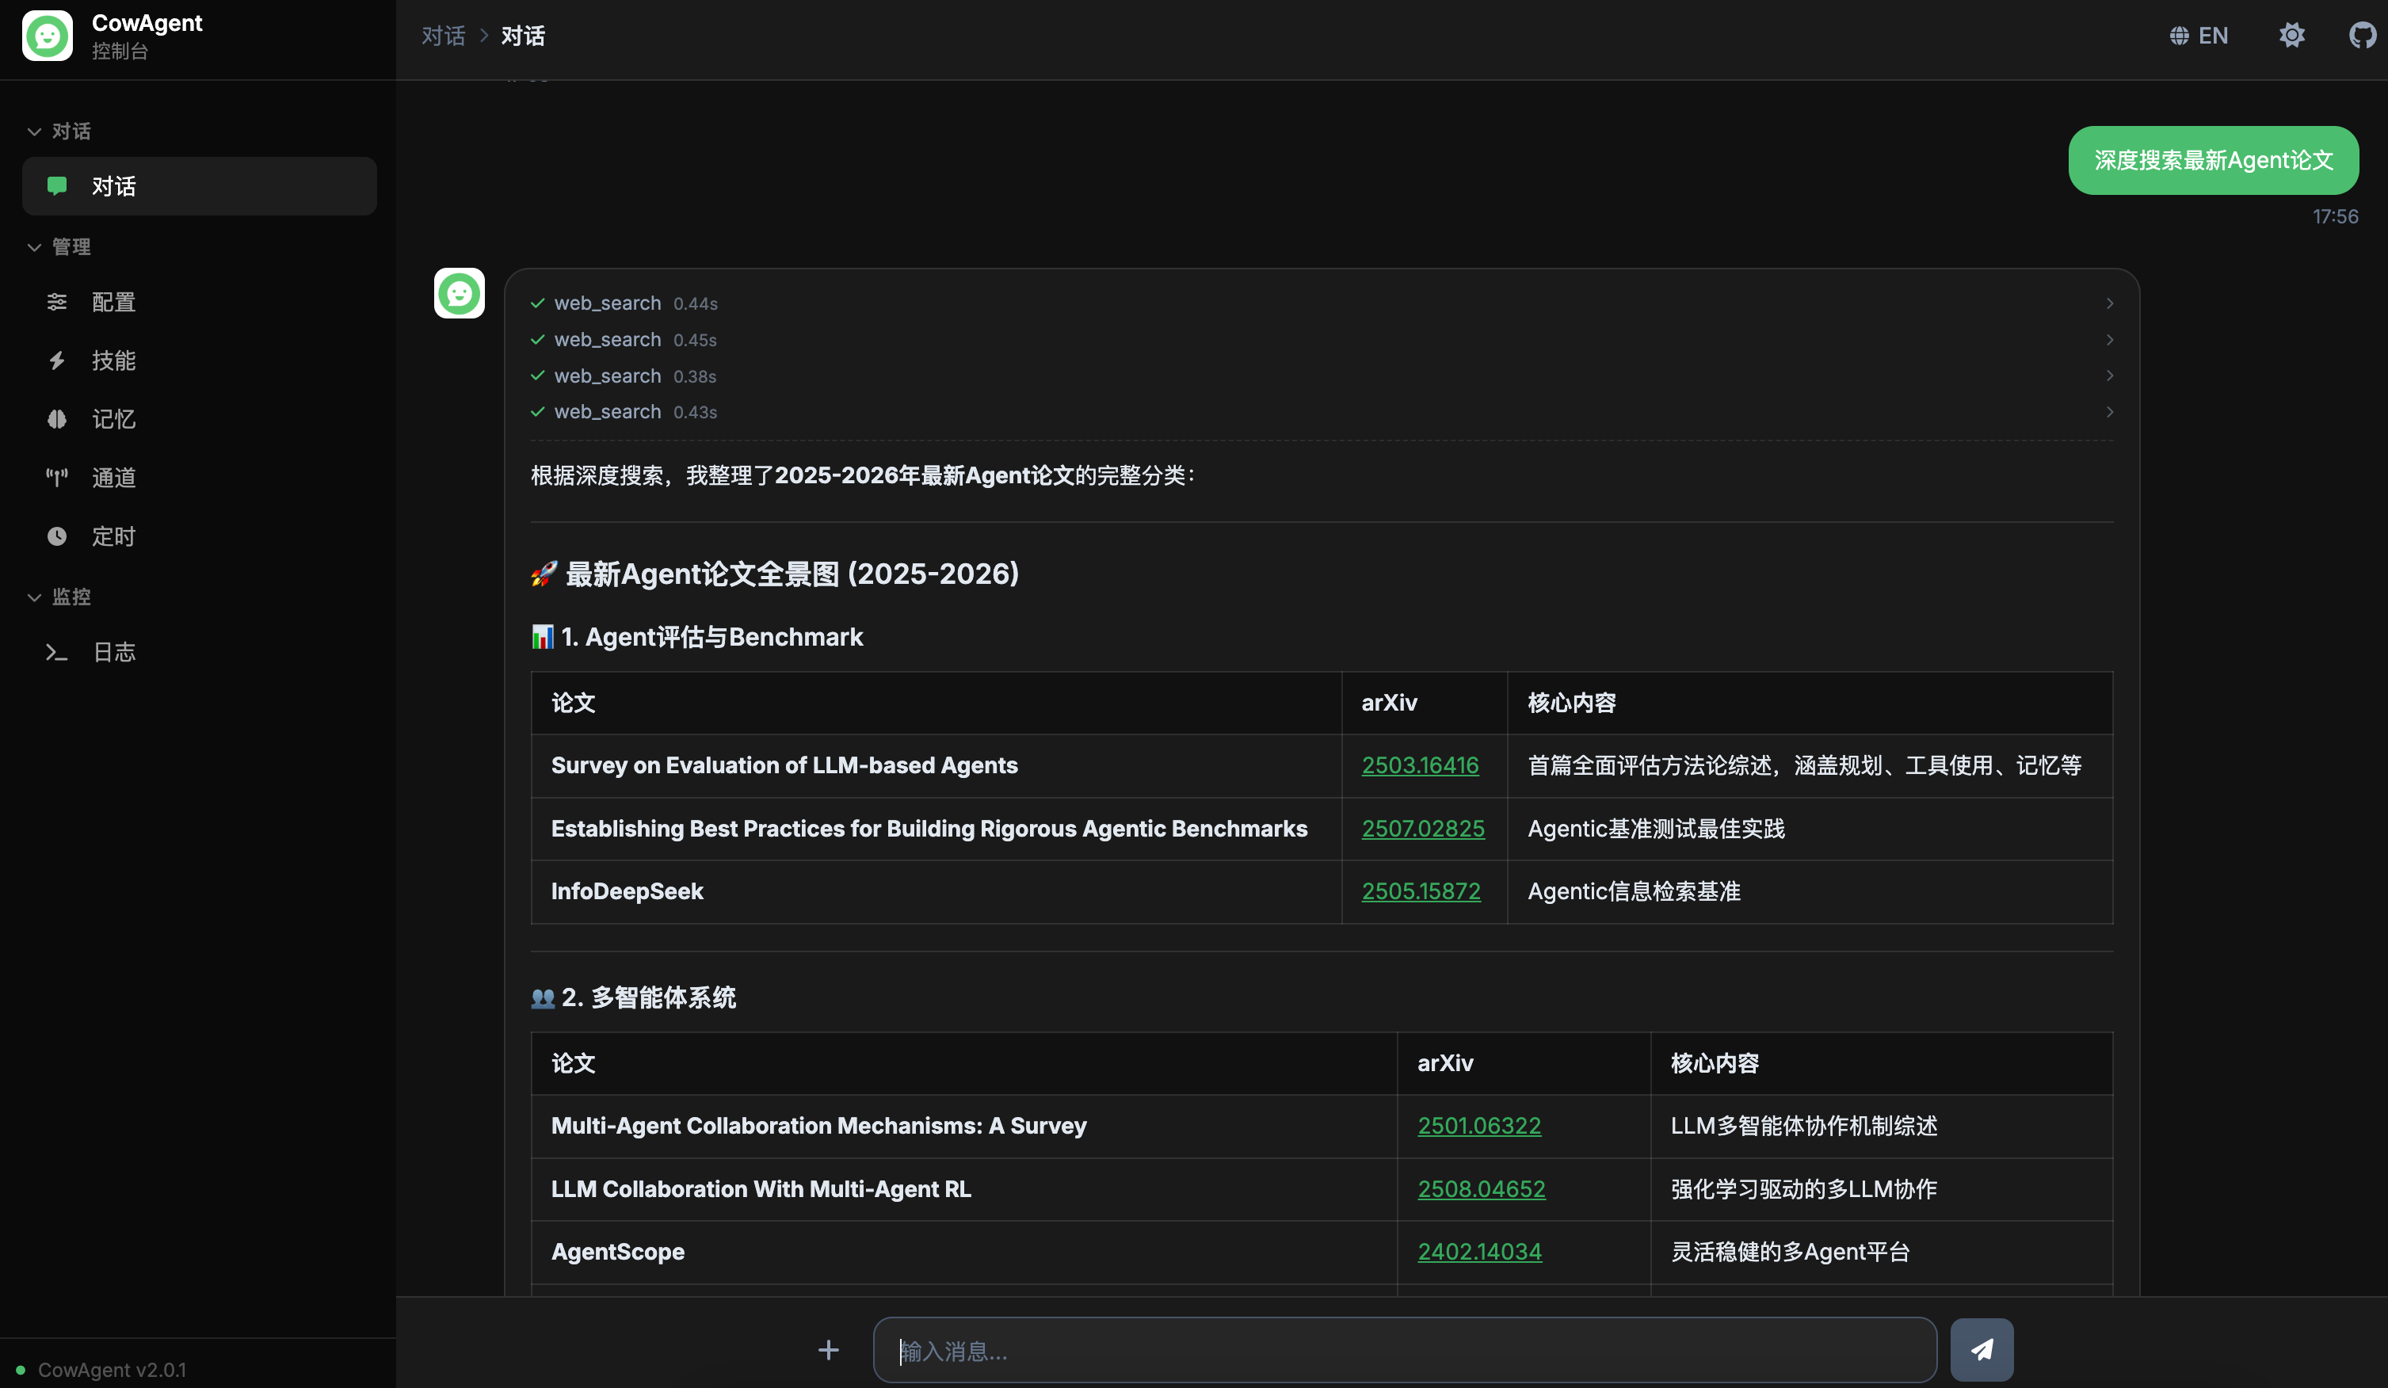The height and width of the screenshot is (1388, 2388).
Task: Open 日志 logs page
Action: pos(114,652)
